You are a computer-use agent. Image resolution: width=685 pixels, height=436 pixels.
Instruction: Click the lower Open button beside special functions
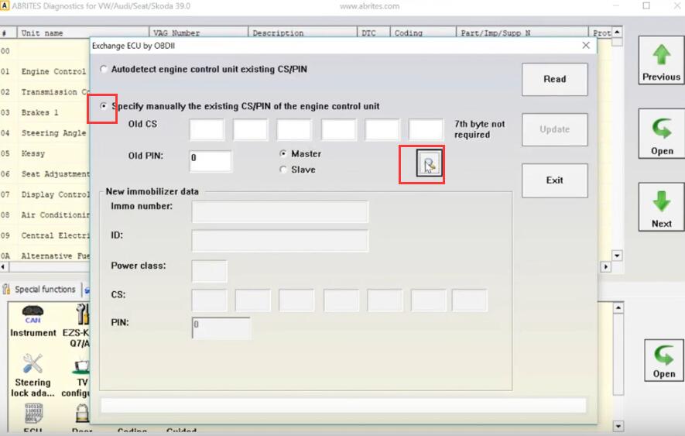pyautogui.click(x=663, y=360)
